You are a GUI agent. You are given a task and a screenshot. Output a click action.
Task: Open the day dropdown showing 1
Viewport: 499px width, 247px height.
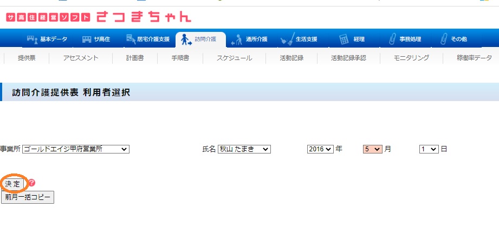429,149
